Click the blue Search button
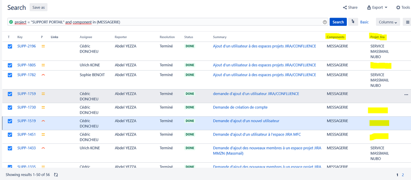 tap(338, 22)
